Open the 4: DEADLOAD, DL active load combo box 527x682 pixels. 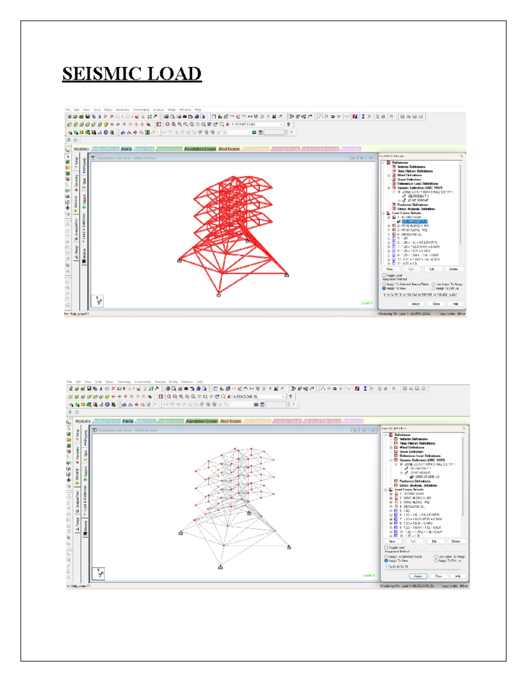tap(259, 397)
